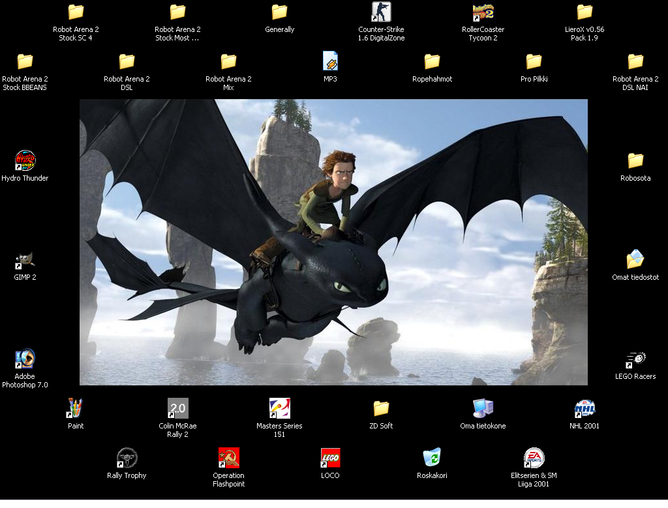668x508 pixels.
Task: Launch NHL 2001 shortcut
Action: 584,409
